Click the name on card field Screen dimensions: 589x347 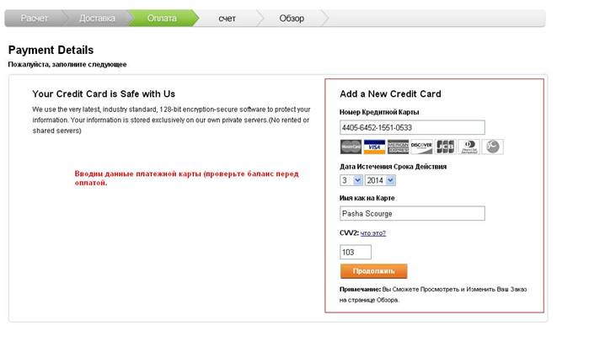pos(412,214)
